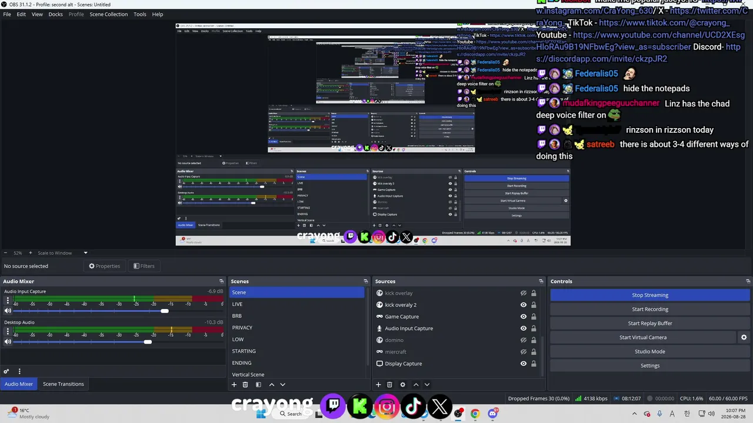Click Start Recording
Screen dimensions: 753x423
(650, 309)
